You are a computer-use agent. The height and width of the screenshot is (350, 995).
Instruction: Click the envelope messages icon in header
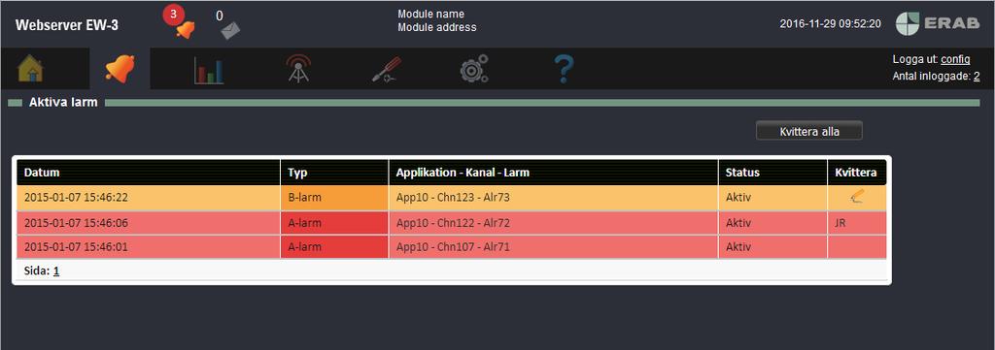pyautogui.click(x=229, y=29)
